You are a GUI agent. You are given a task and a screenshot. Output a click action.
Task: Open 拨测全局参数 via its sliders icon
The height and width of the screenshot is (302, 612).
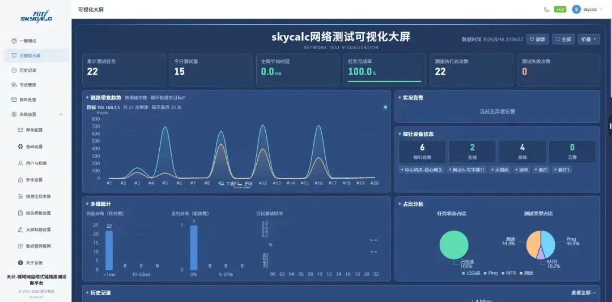point(20,196)
